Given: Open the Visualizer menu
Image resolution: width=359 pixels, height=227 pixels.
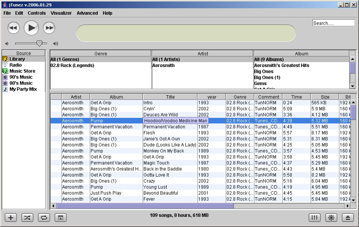Looking at the screenshot, I should [x=61, y=13].
